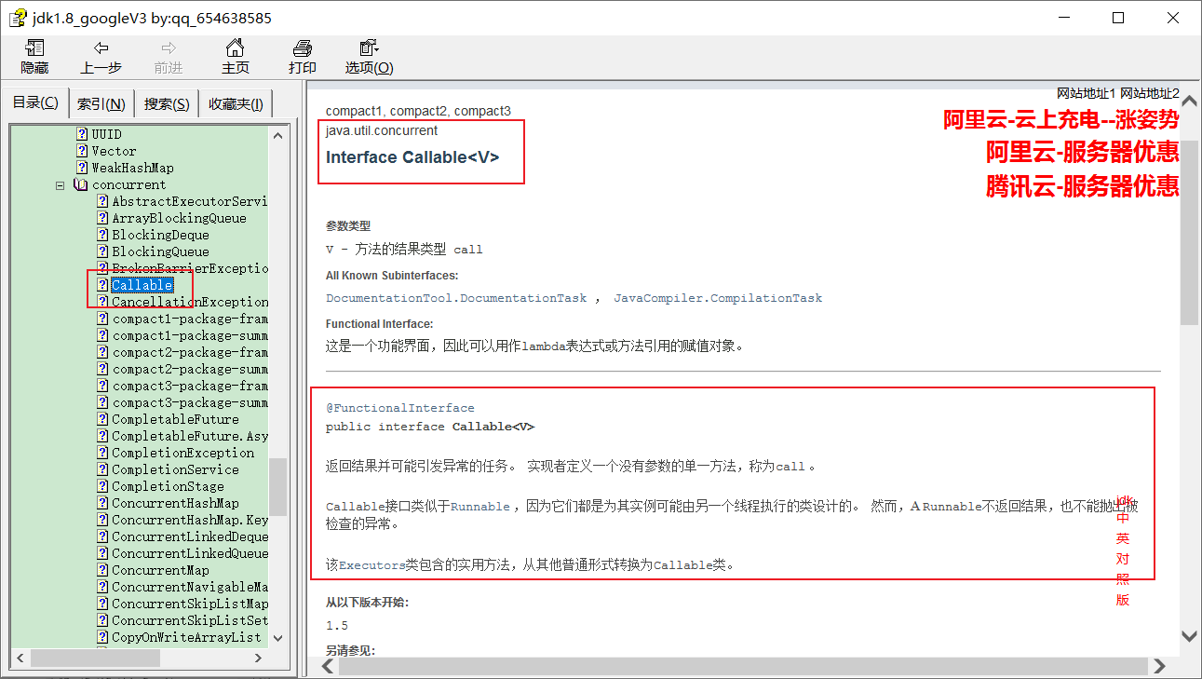Open the JavaCompiler.CompilationTask link
The height and width of the screenshot is (679, 1202).
718,298
